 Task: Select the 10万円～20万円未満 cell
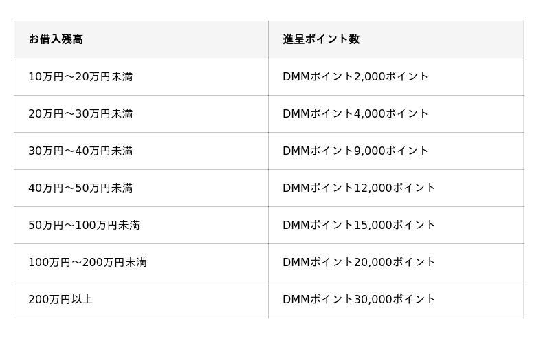coord(80,76)
